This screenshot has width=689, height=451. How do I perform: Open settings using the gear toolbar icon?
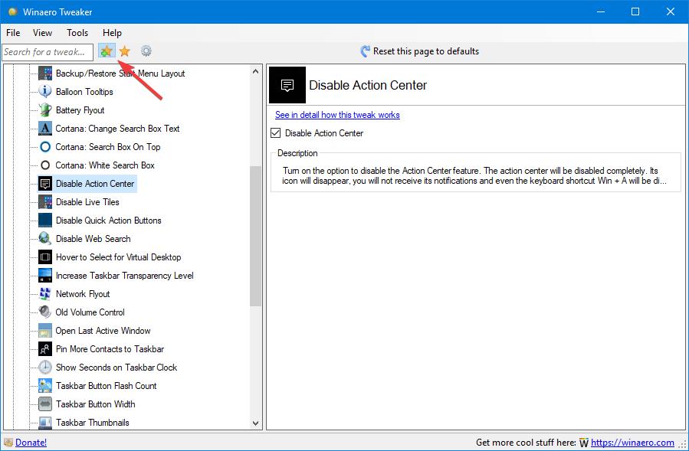point(146,51)
